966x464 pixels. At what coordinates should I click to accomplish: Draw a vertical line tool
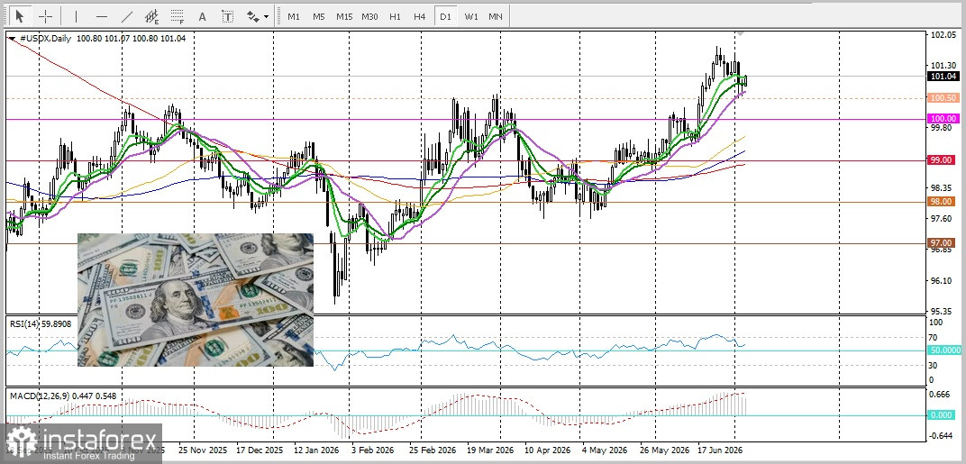tap(77, 16)
